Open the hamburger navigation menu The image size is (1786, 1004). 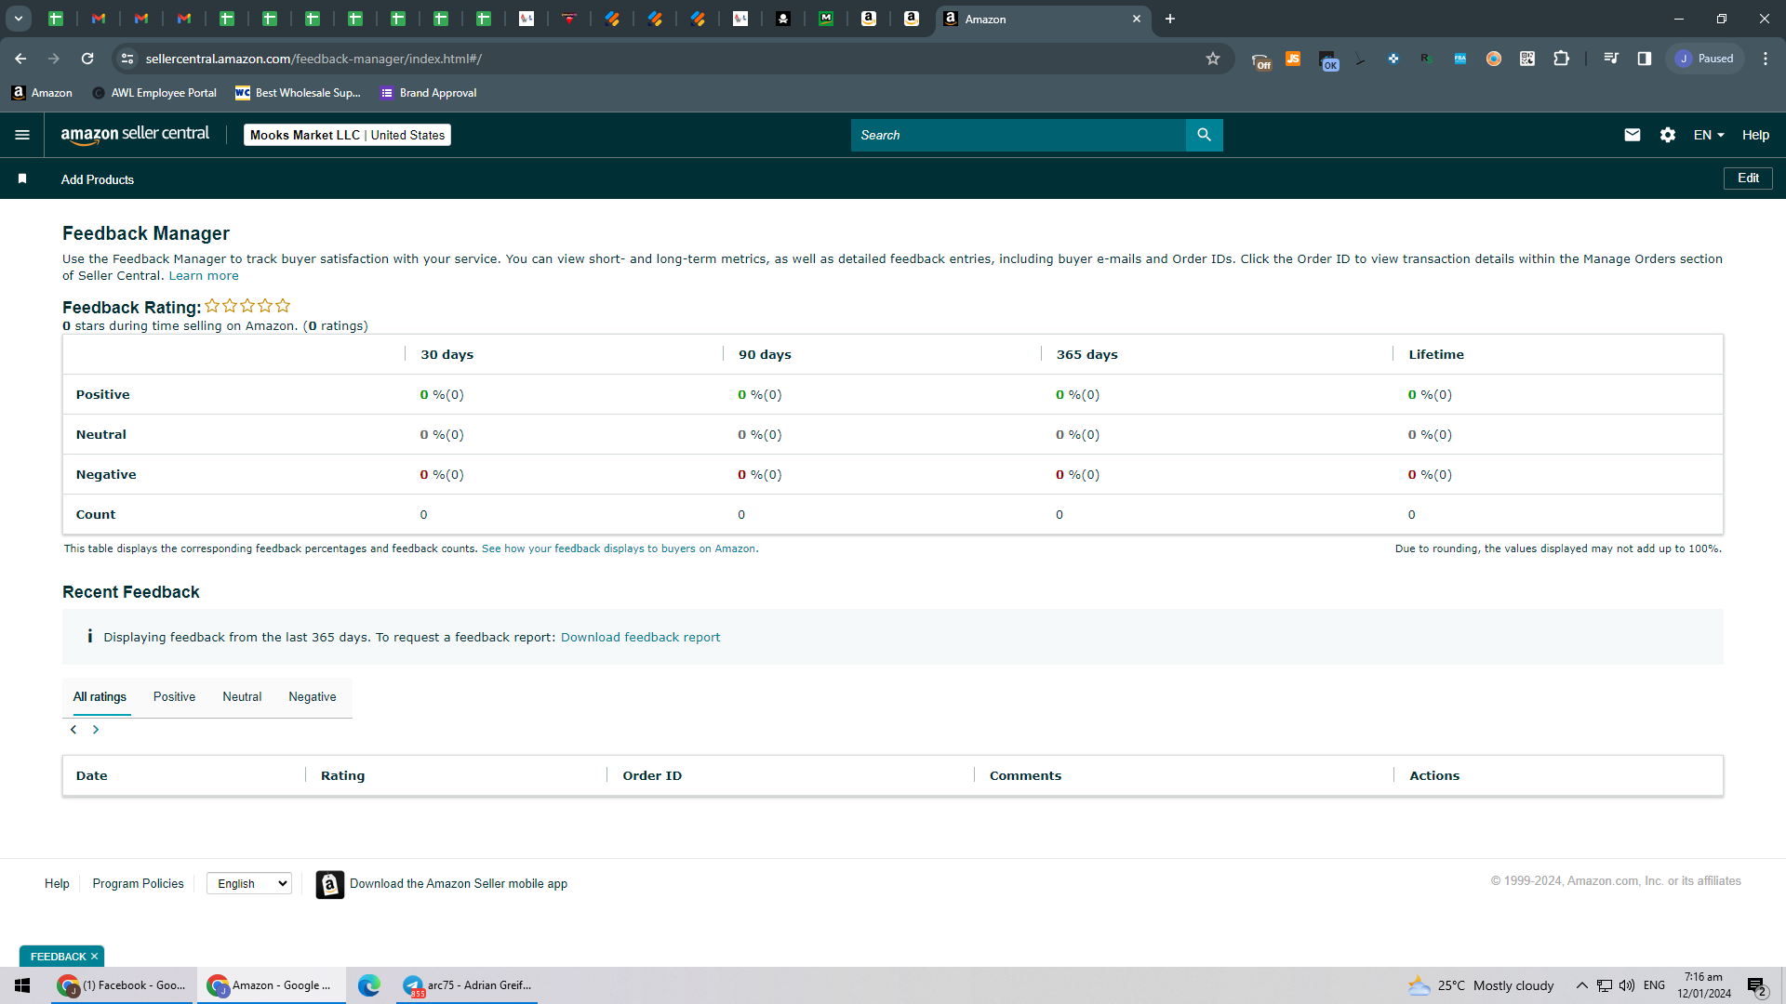coord(22,135)
